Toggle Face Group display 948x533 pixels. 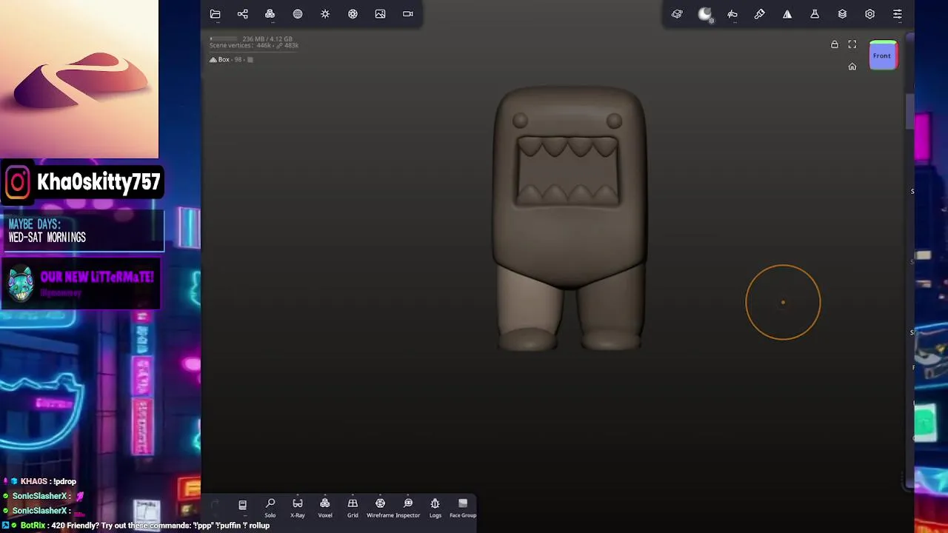463,507
